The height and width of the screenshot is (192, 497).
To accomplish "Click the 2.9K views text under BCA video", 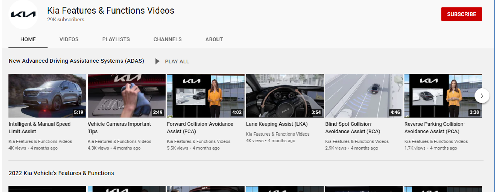I will coord(336,148).
